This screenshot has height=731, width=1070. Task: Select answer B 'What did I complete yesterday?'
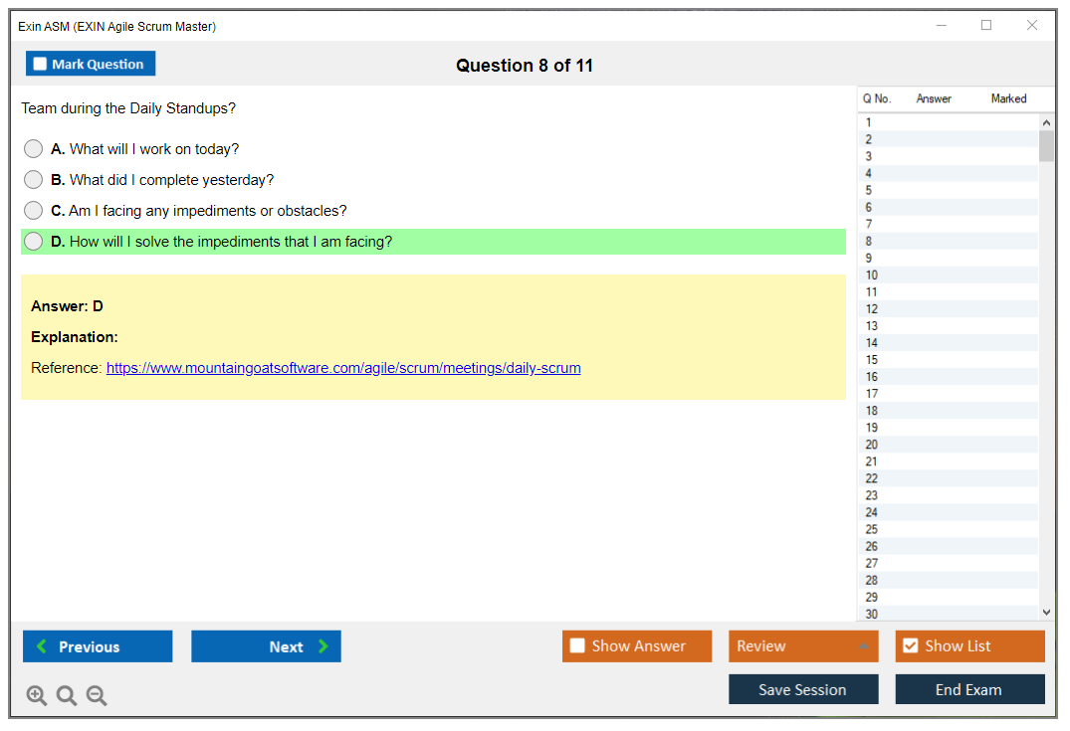coord(34,180)
